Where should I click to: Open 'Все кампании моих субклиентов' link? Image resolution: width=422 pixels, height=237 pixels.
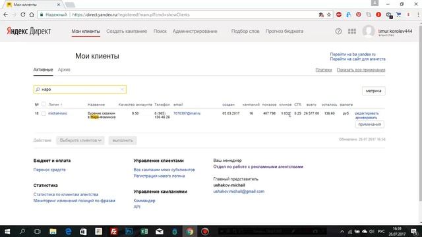click(164, 170)
